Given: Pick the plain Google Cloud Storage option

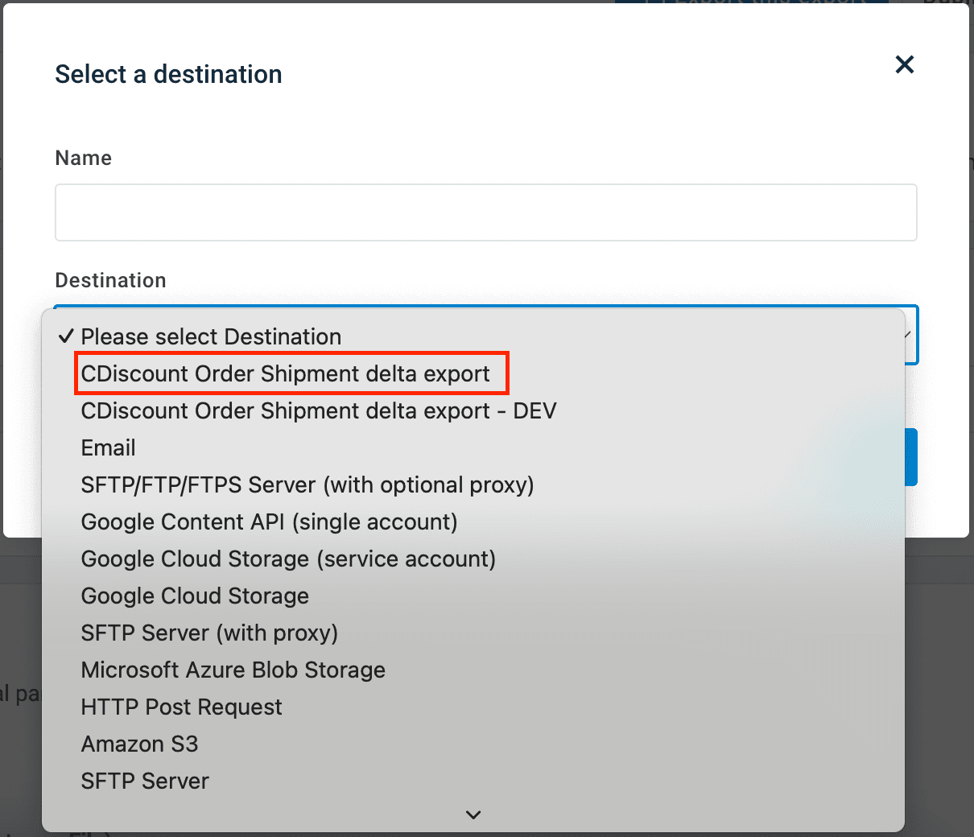Looking at the screenshot, I should click(x=195, y=596).
